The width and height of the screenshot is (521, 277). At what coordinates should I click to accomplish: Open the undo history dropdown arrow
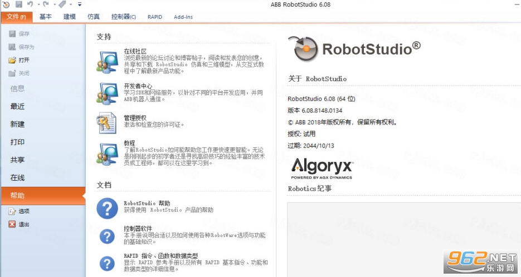click(38, 4)
